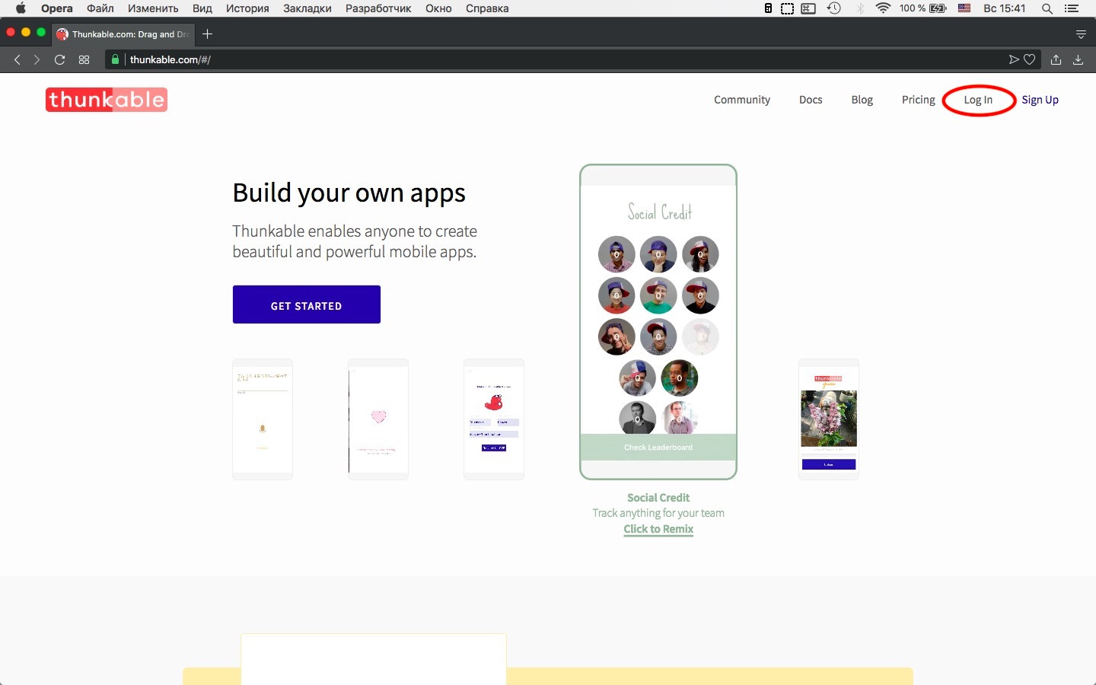Click the address bar URL thunkable.com

tap(170, 59)
